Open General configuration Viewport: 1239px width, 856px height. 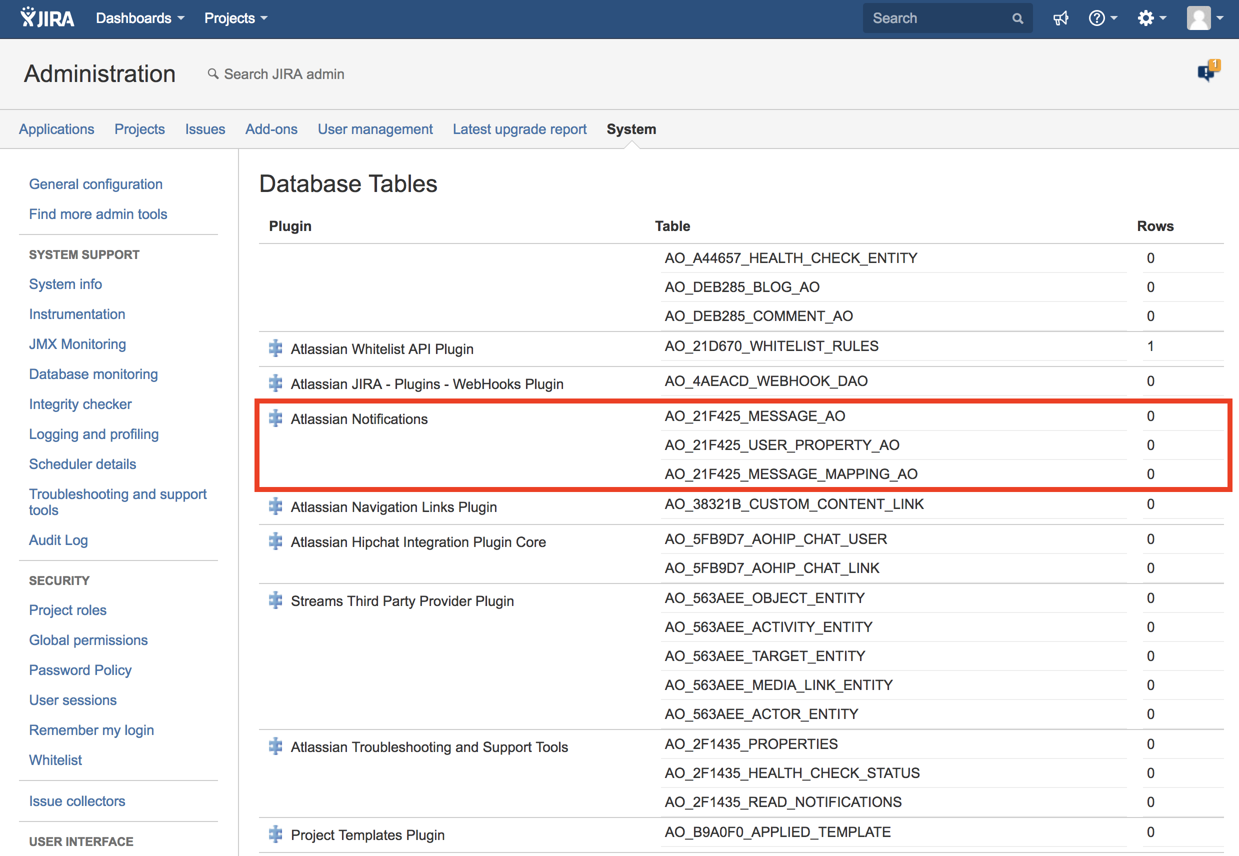point(95,184)
